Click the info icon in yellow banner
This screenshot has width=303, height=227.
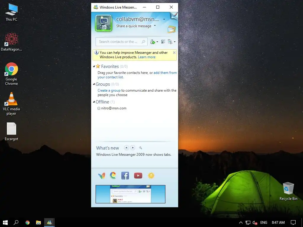pyautogui.click(x=96, y=53)
